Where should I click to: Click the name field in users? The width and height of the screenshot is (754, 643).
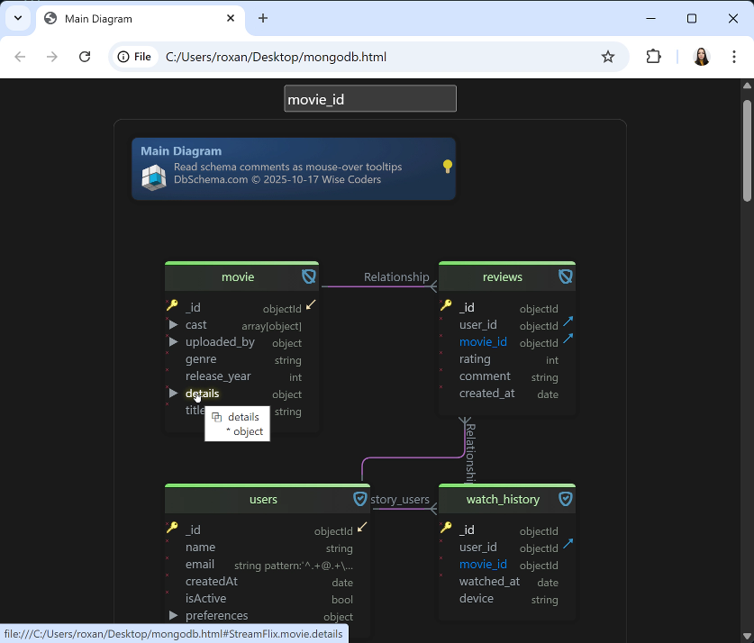[x=201, y=547]
